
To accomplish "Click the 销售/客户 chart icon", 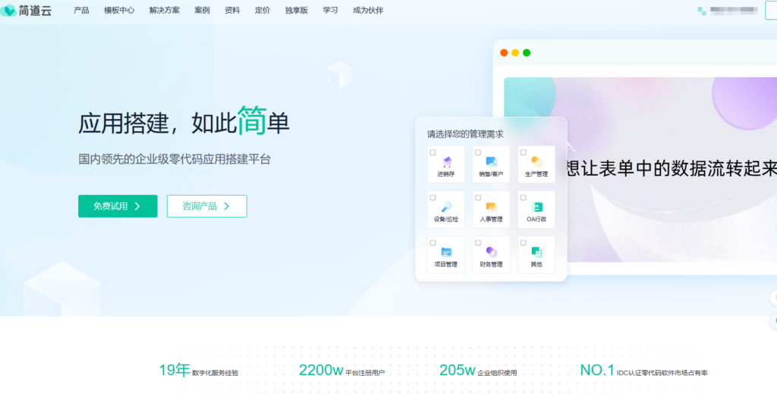I will [x=491, y=161].
